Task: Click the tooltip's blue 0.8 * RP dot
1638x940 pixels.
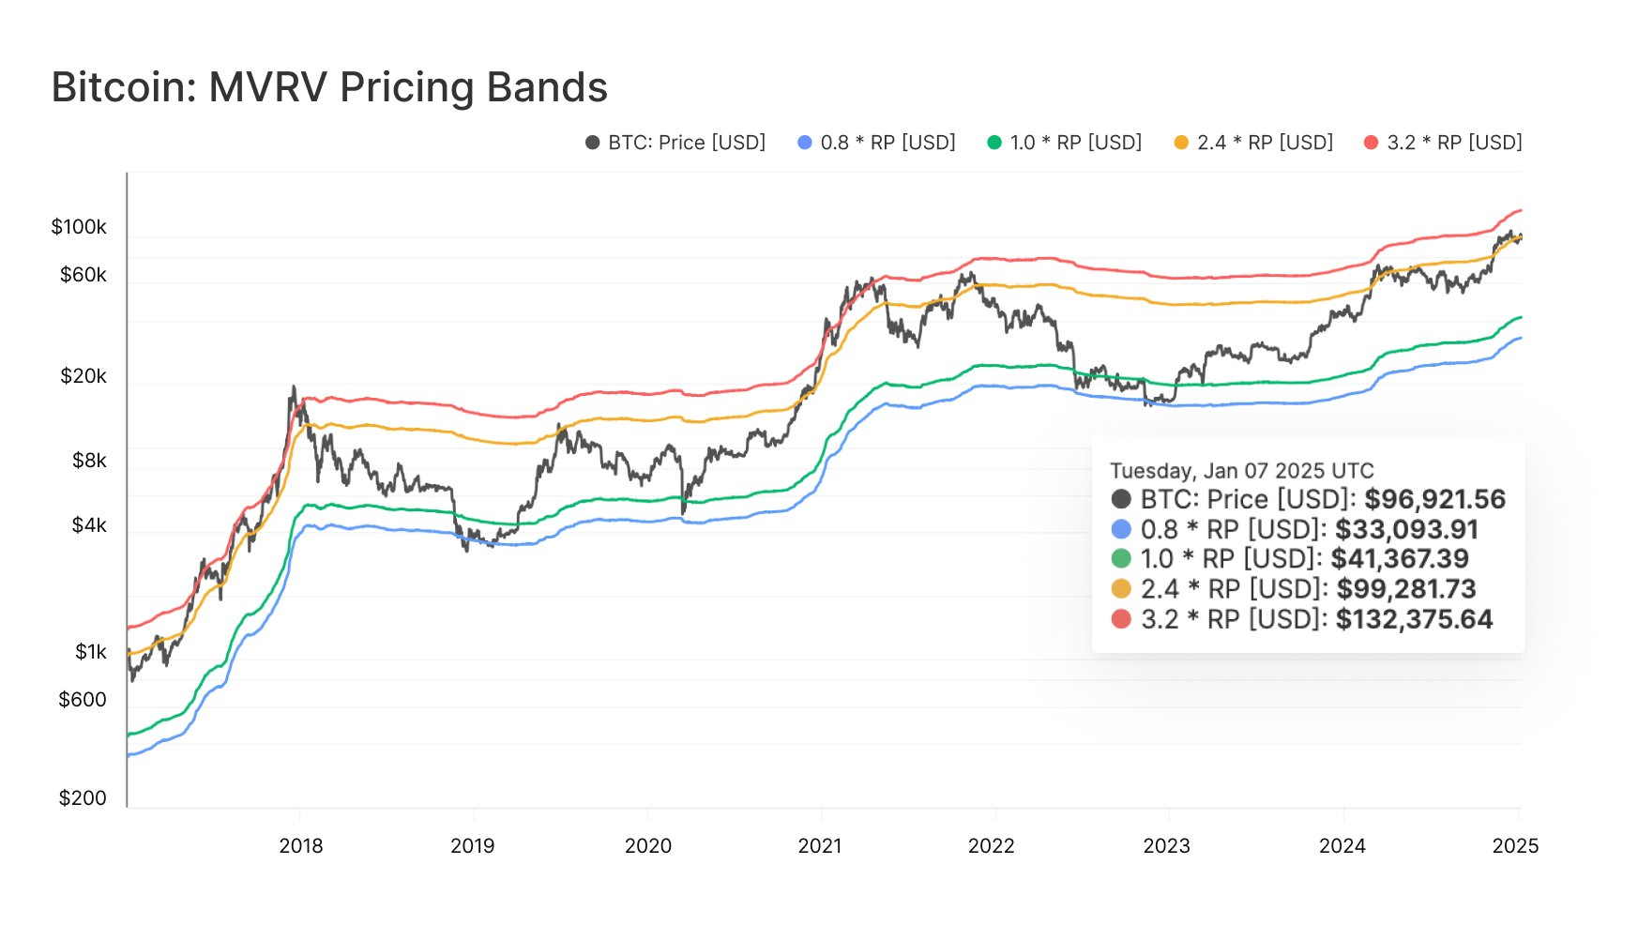Action: pyautogui.click(x=1121, y=529)
